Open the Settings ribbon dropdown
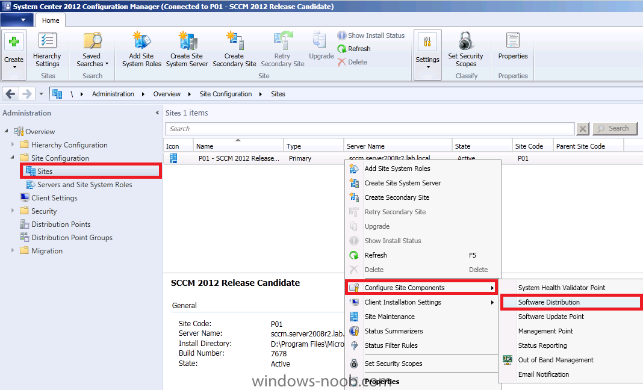 tap(427, 54)
